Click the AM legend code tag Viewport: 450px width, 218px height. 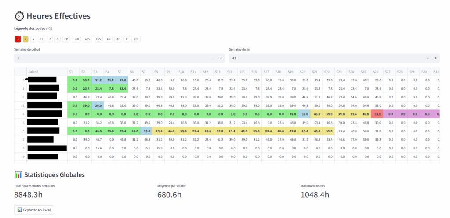click(109, 39)
